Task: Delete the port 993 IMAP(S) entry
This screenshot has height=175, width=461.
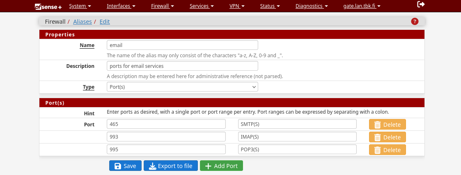Action: 388,137
